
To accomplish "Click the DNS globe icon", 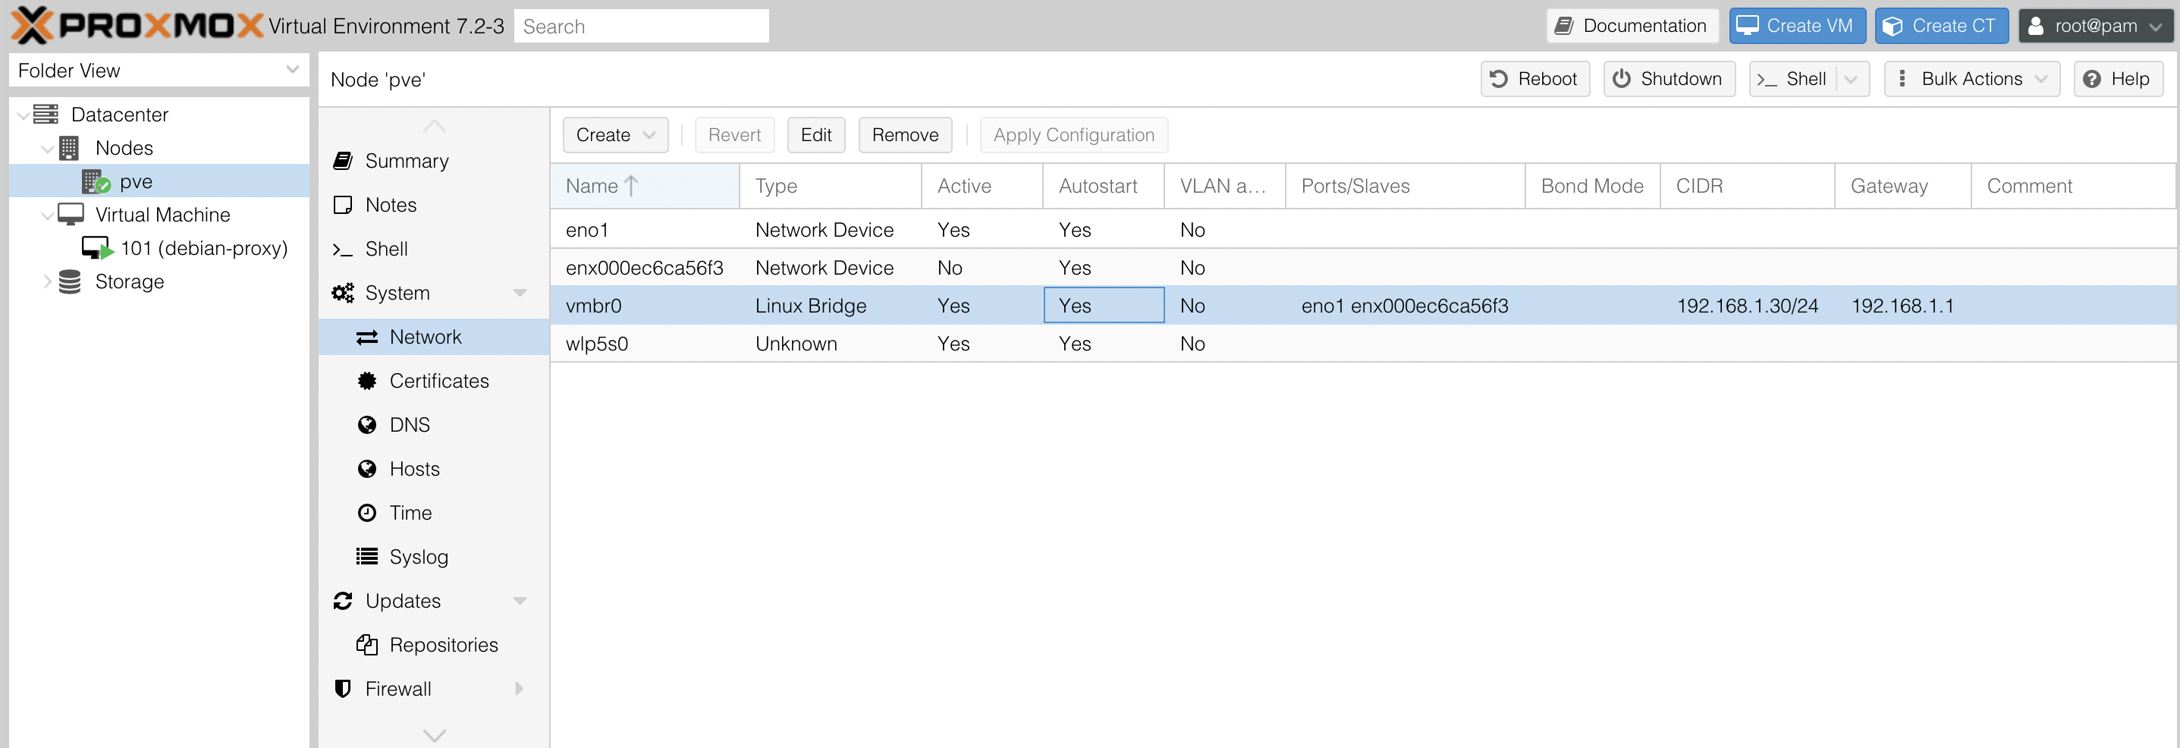I will (x=366, y=425).
